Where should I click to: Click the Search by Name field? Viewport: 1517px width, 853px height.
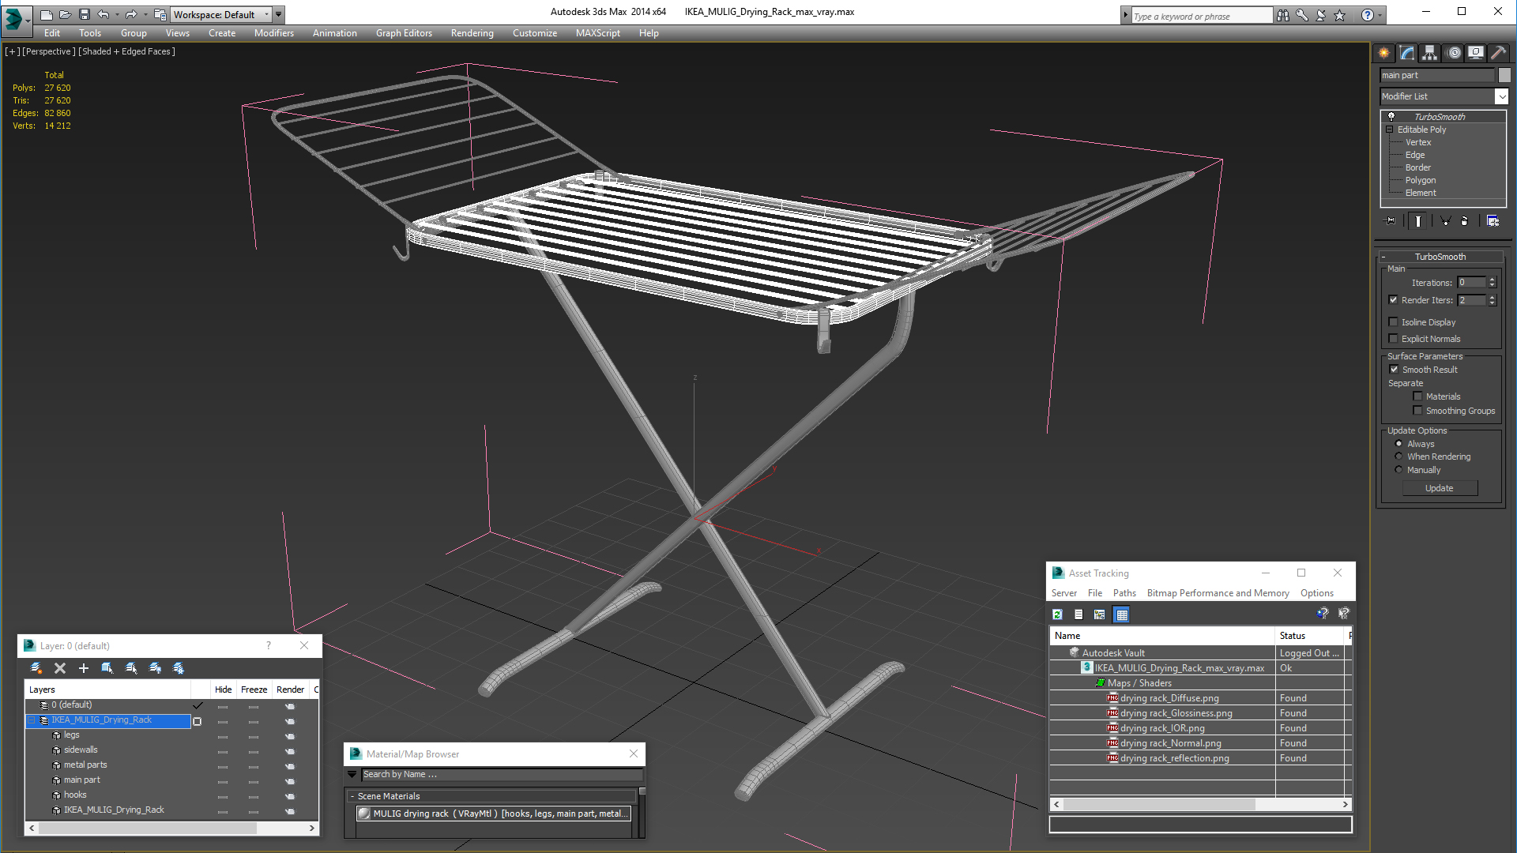click(x=498, y=775)
